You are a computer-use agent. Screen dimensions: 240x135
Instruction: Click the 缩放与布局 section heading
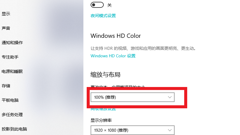(105, 75)
